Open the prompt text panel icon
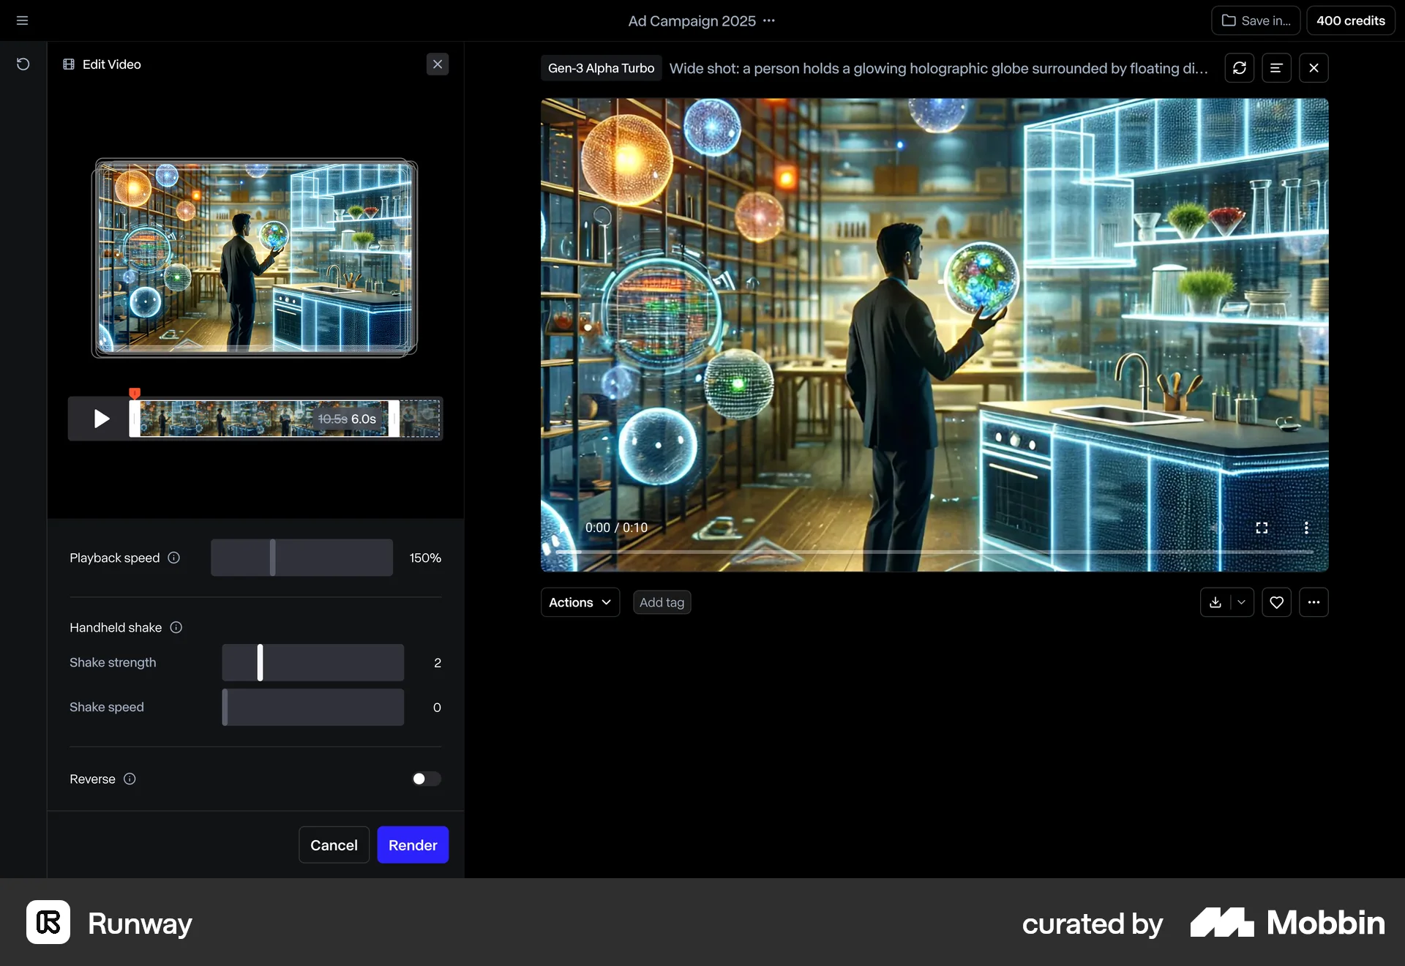Viewport: 1405px width, 966px height. coord(1276,67)
